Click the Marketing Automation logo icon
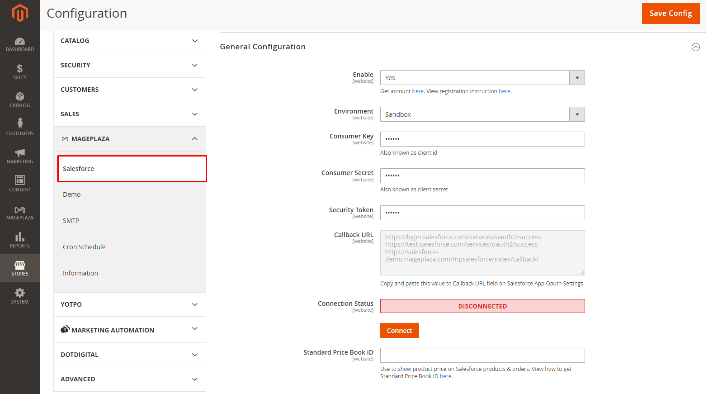The width and height of the screenshot is (713, 394). click(65, 329)
